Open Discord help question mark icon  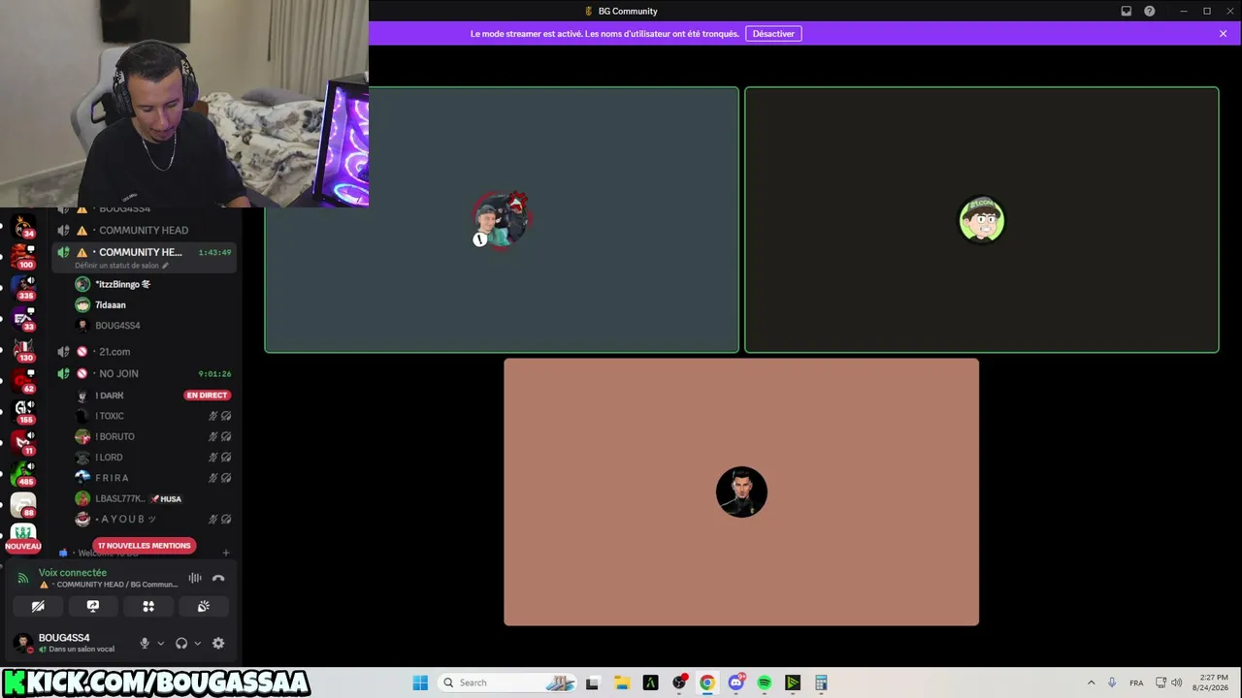point(1150,11)
